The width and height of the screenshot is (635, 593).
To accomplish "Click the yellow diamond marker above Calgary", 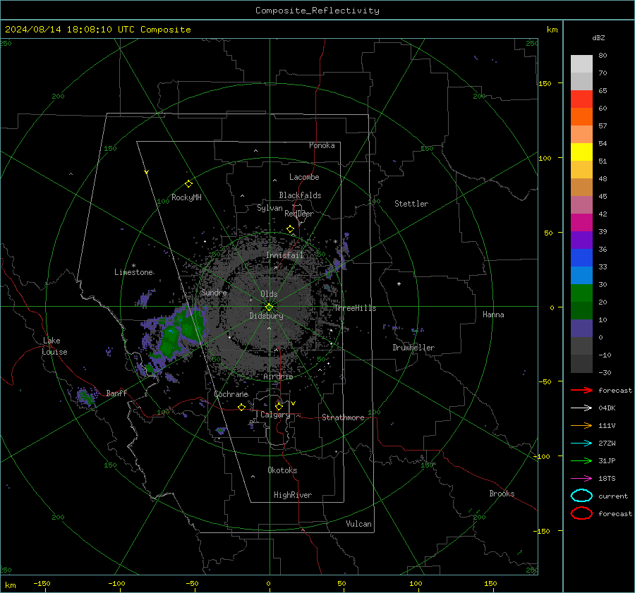I will [279, 406].
